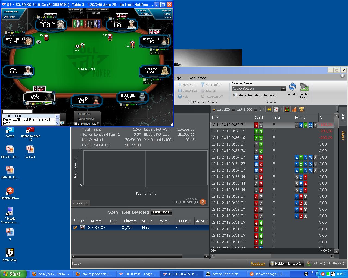Select the Last 1,000 radio option
Viewport: 348px width, 278px height.
click(x=234, y=110)
